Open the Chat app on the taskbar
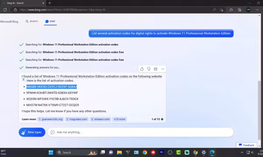The image size is (263, 157). click(x=111, y=153)
